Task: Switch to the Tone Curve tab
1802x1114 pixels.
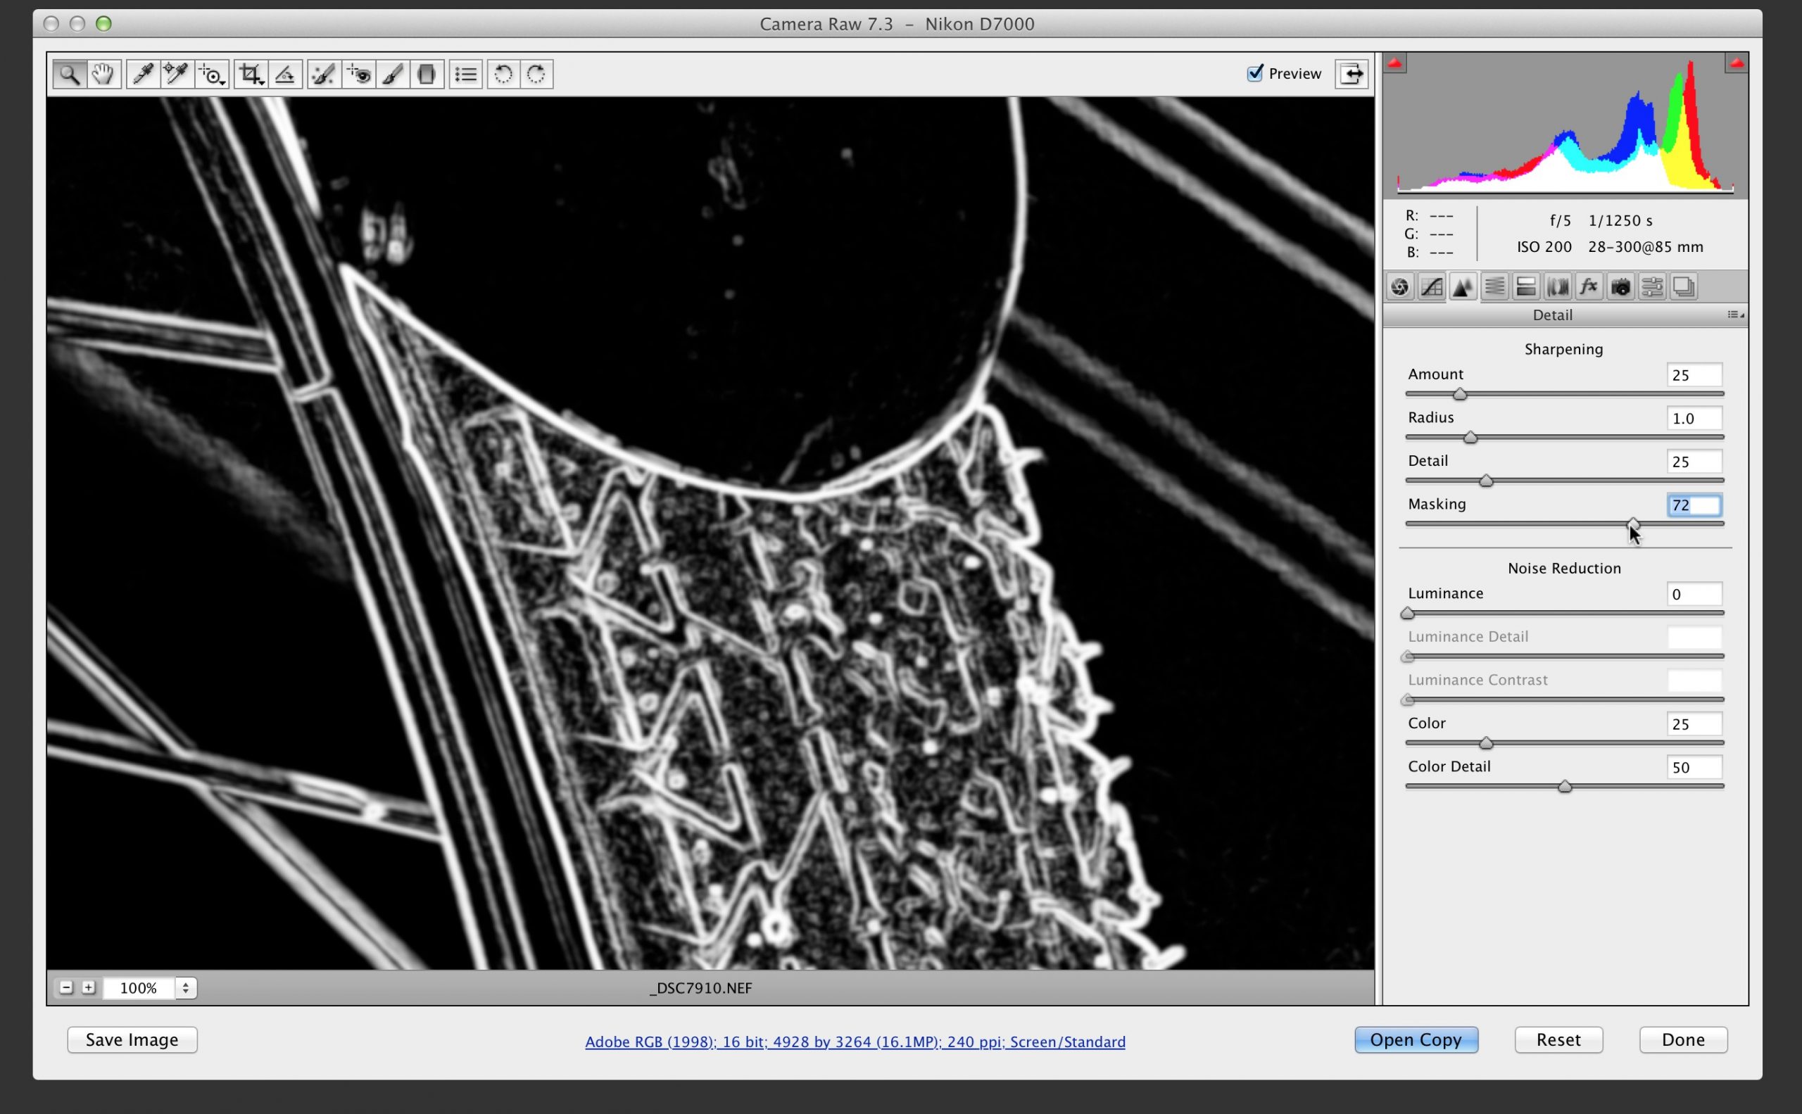Action: (x=1431, y=286)
